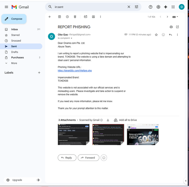Add emoji reaction beside Forward button
Viewport: 189px width, 187px height.
104,158
